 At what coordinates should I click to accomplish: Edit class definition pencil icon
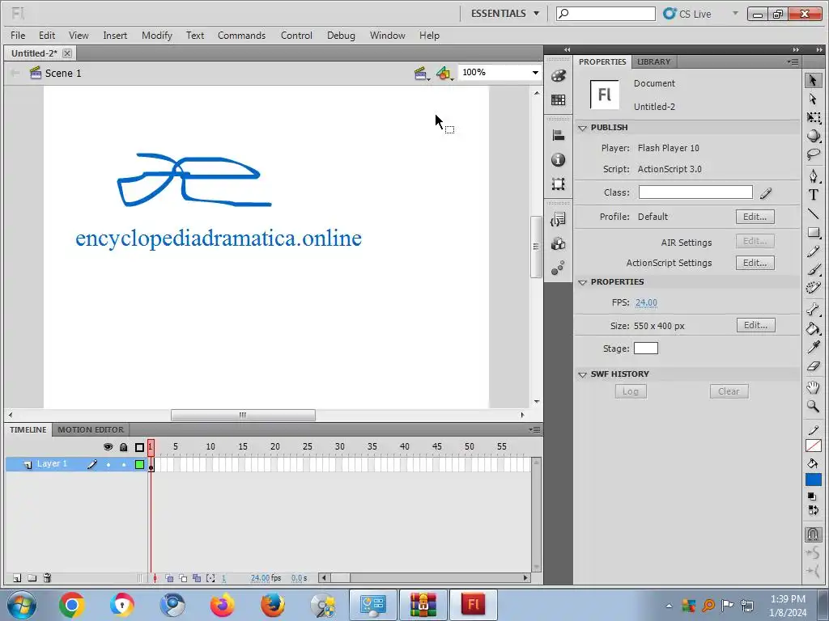coord(766,193)
